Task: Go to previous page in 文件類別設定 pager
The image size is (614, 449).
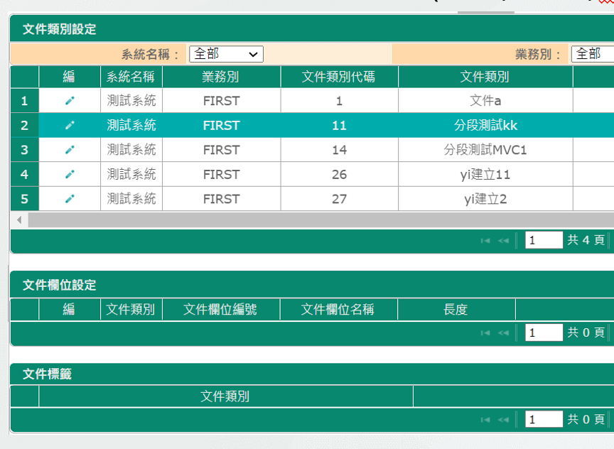Action: 504,240
